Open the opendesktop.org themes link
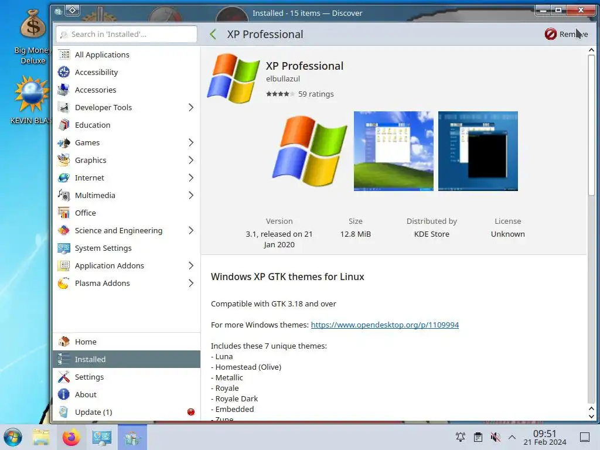Screen dimensions: 600x450 (x=384, y=325)
